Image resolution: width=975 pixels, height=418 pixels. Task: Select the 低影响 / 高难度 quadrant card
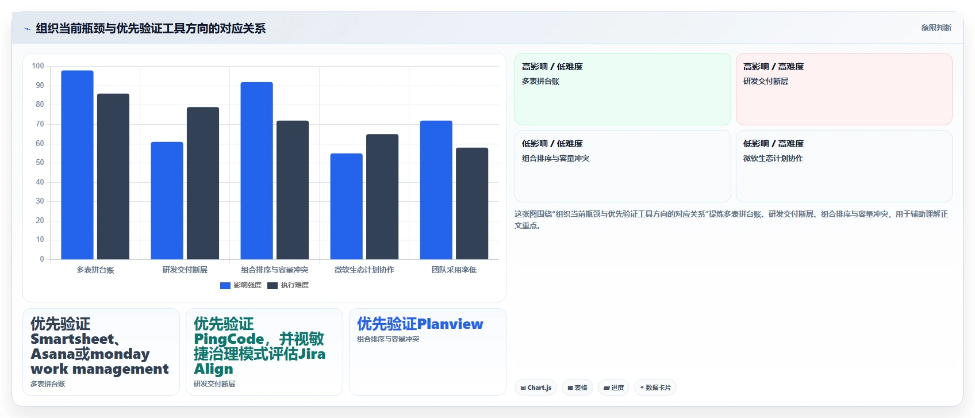(x=844, y=166)
